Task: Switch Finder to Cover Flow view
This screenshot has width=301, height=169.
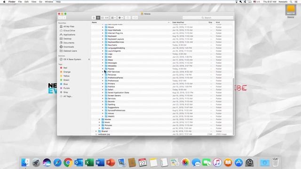Action: point(107,18)
